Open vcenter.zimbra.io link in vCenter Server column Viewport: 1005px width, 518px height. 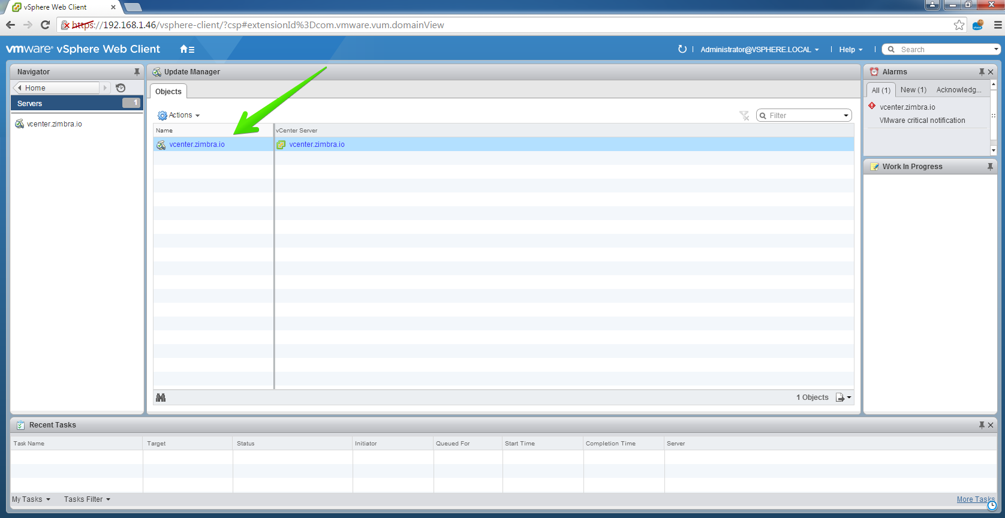coord(317,144)
